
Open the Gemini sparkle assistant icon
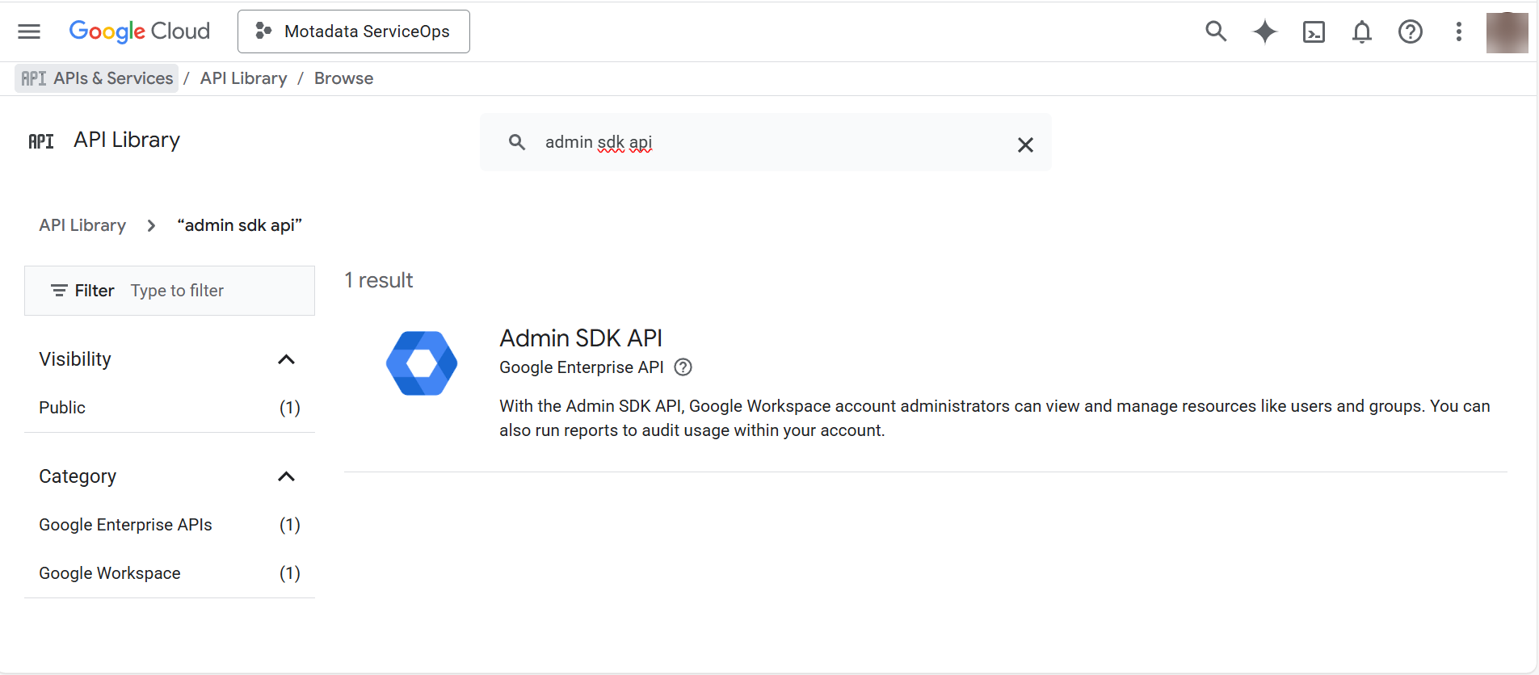1265,31
